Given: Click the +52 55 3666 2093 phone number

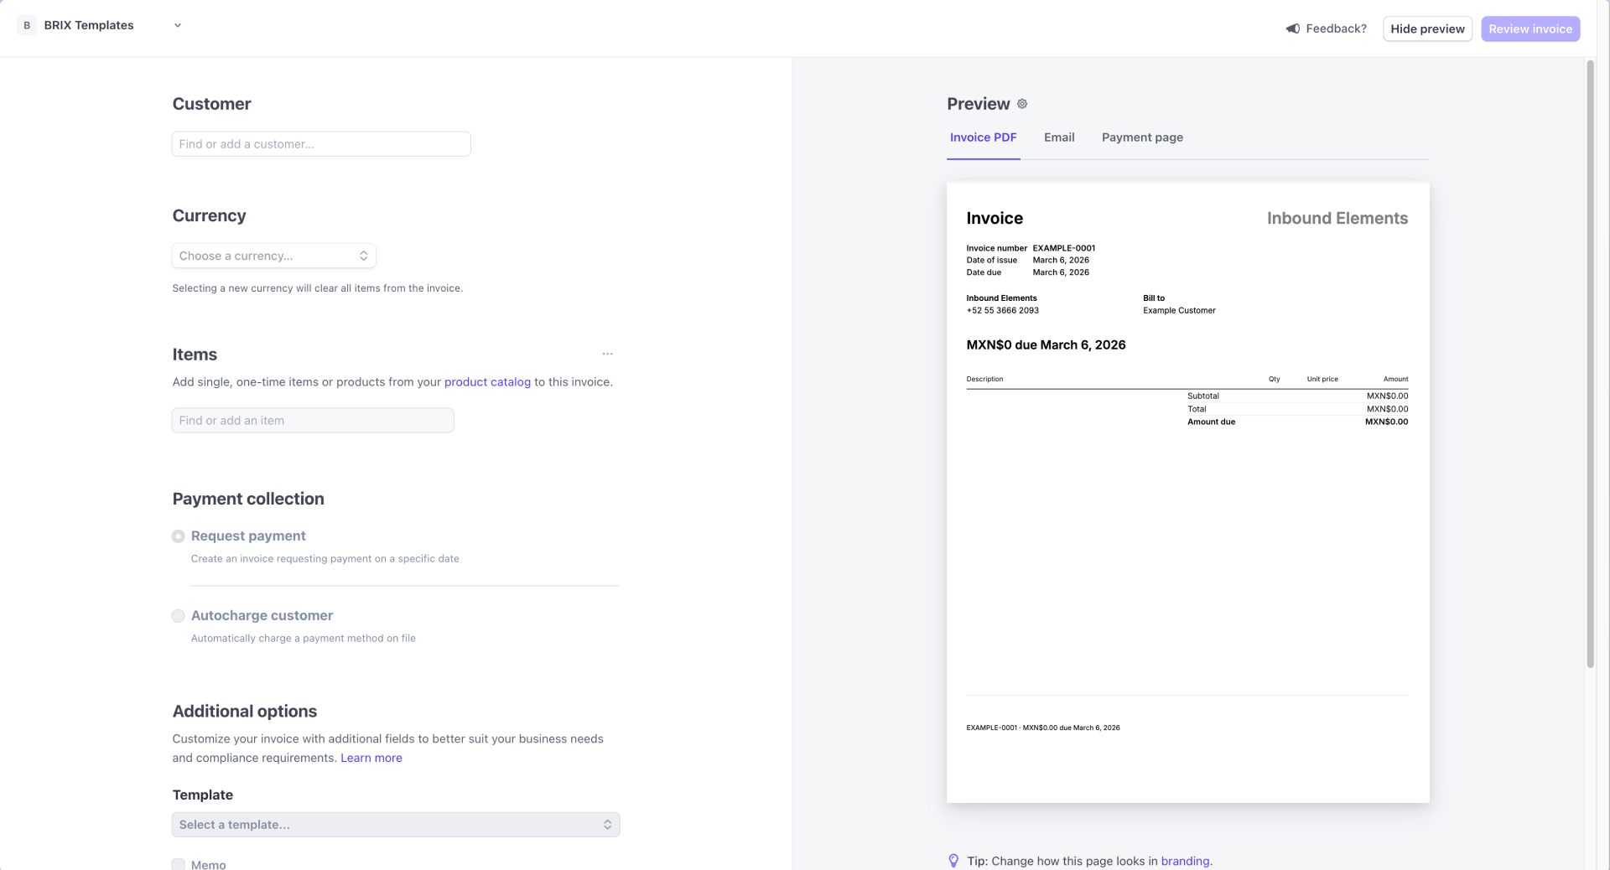Looking at the screenshot, I should point(1002,310).
